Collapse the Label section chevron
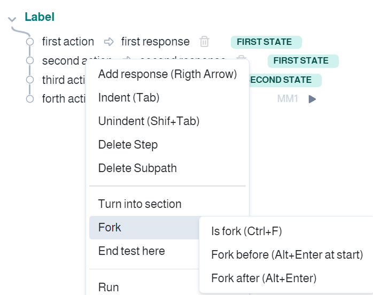The height and width of the screenshot is (295, 373). tap(12, 19)
